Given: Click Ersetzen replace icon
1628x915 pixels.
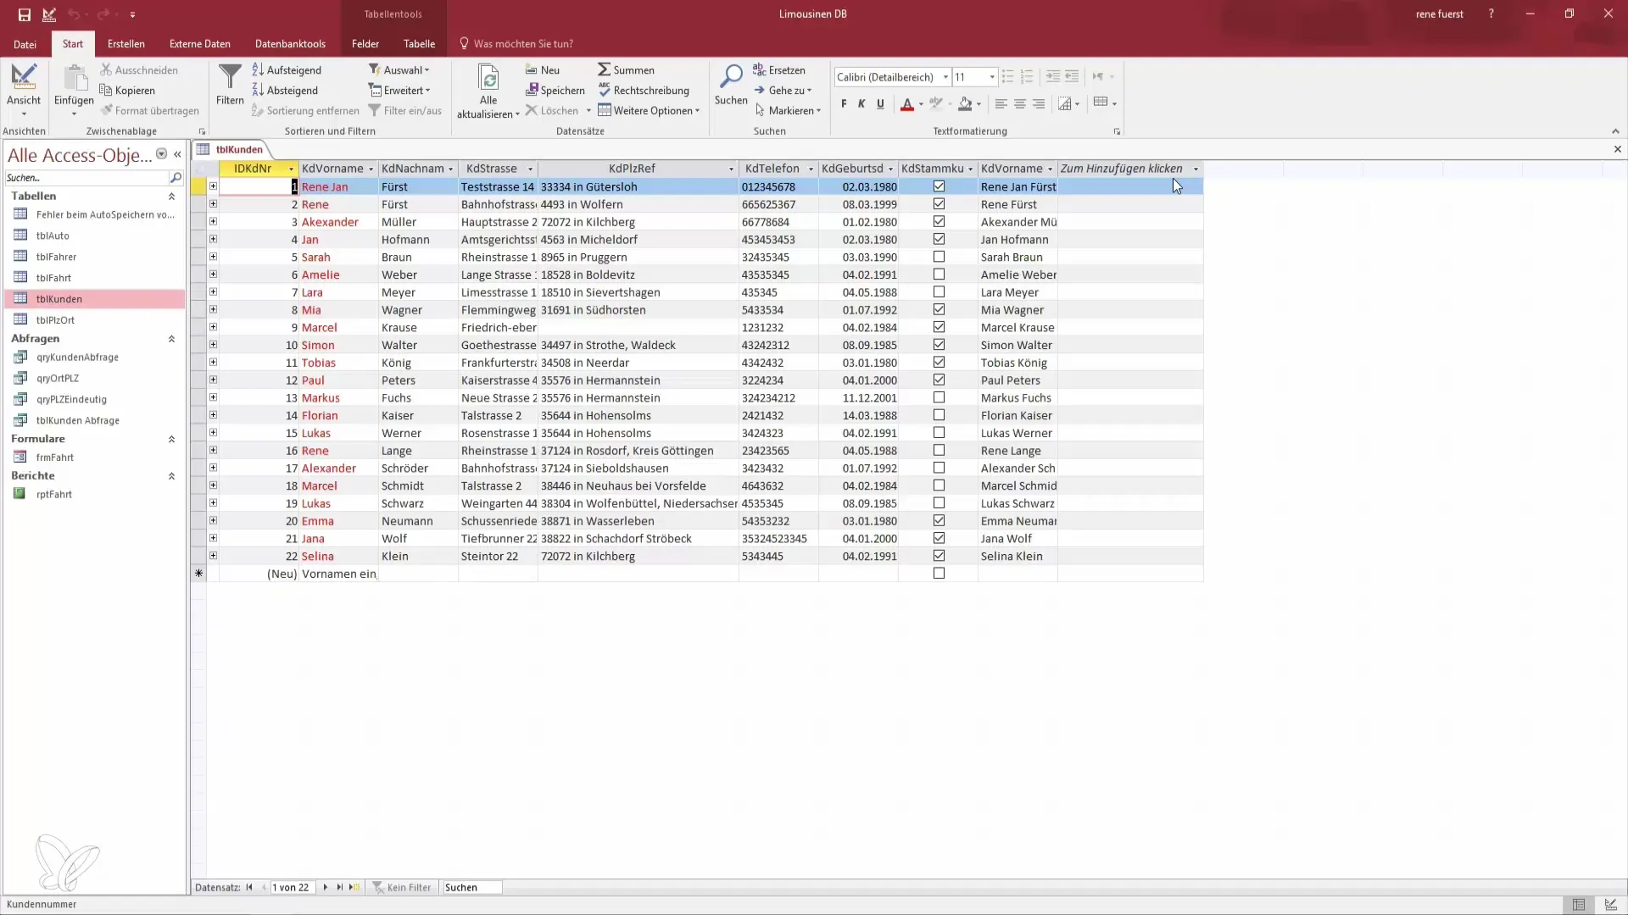Looking at the screenshot, I should (760, 70).
